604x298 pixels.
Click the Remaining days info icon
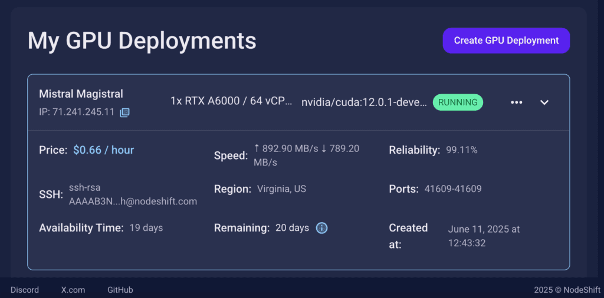pyautogui.click(x=321, y=228)
